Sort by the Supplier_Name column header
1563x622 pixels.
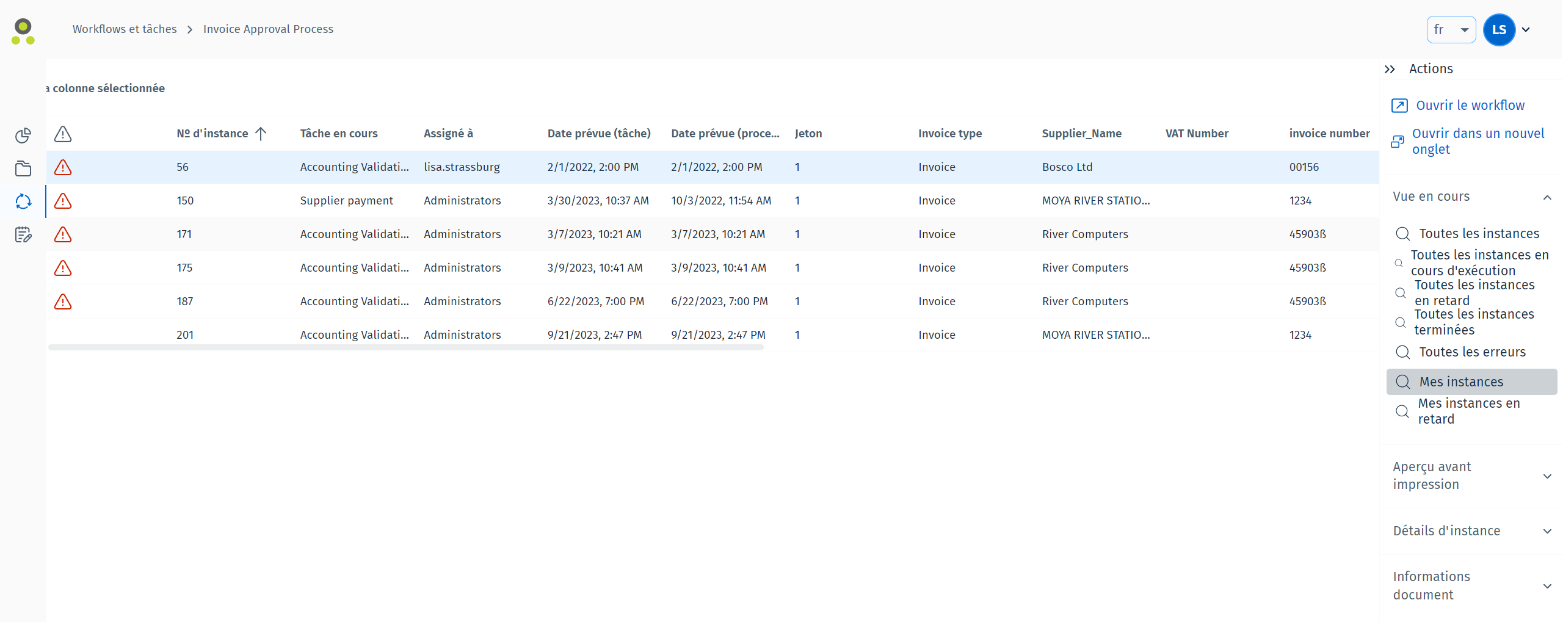(x=1081, y=134)
